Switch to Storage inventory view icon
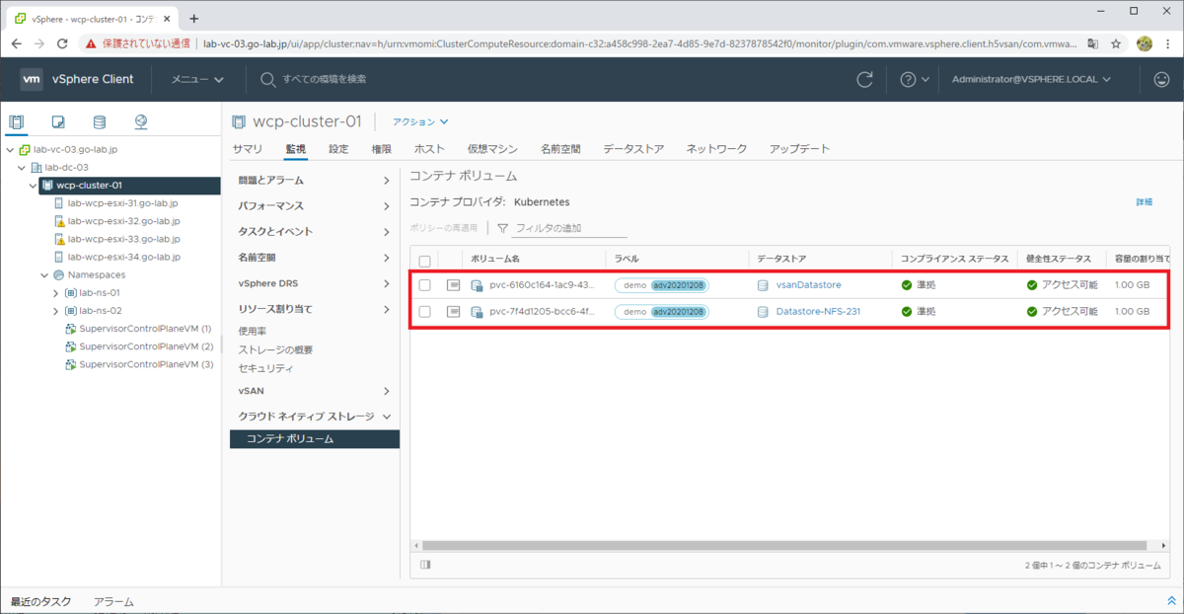The width and height of the screenshot is (1184, 614). (99, 122)
